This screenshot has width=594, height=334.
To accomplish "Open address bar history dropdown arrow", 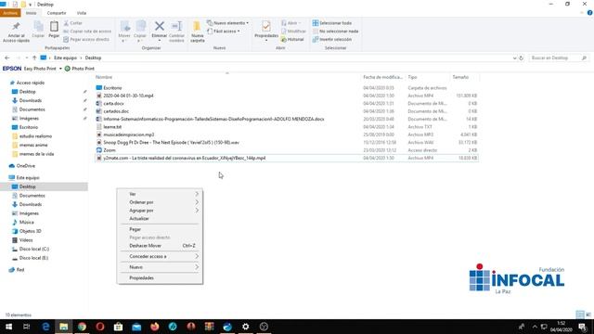I will [514, 58].
